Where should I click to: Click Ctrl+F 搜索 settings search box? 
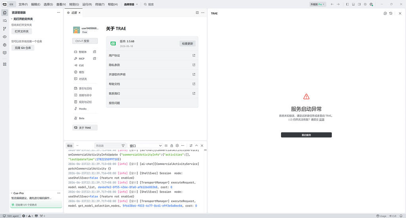pos(85,41)
